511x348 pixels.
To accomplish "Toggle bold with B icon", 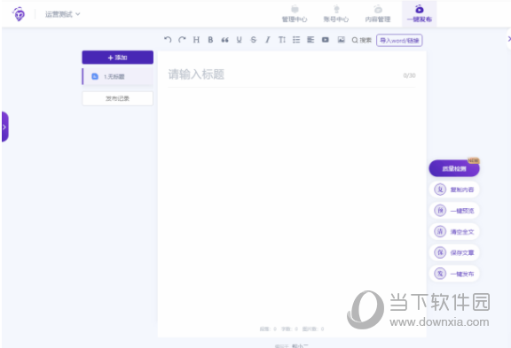I will (x=210, y=40).
